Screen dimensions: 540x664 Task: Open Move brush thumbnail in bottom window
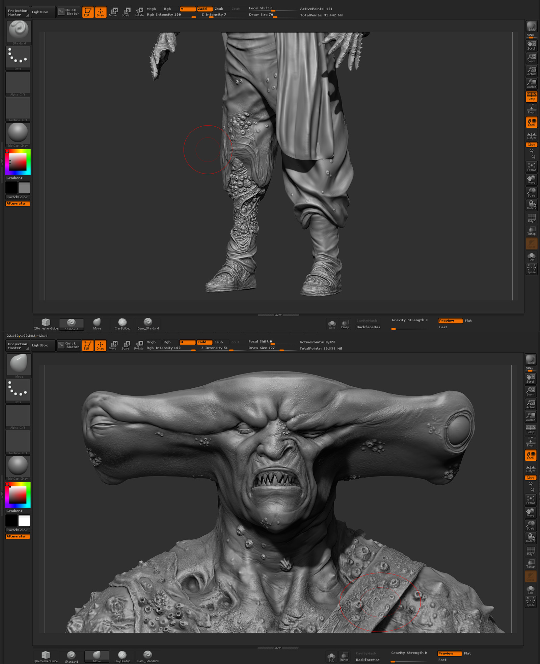19,366
